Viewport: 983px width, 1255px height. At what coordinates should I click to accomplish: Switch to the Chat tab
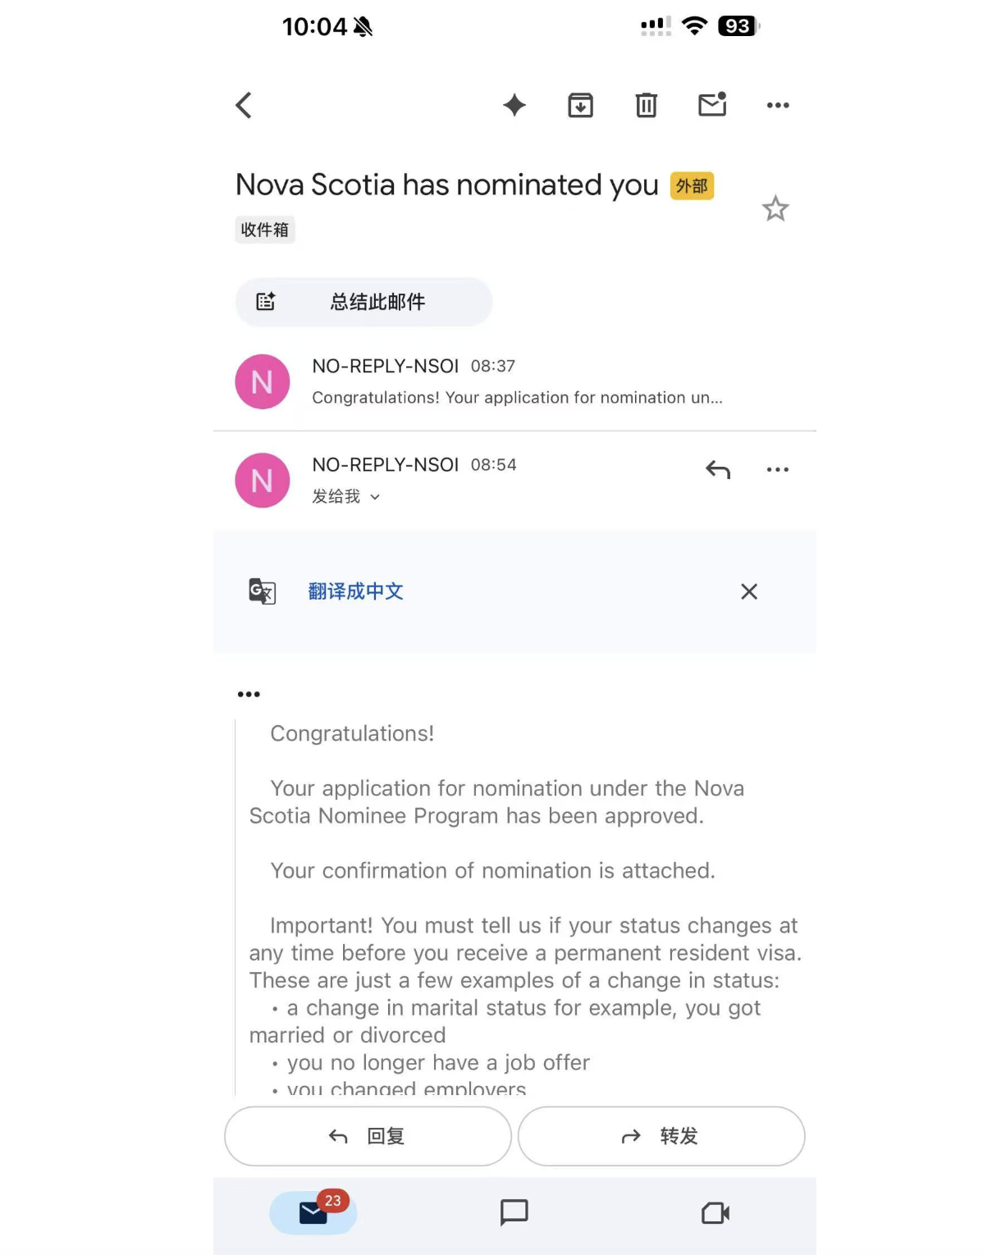(514, 1212)
